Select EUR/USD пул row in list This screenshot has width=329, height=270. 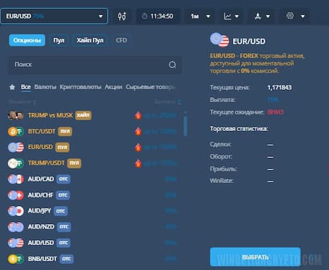click(x=95, y=147)
